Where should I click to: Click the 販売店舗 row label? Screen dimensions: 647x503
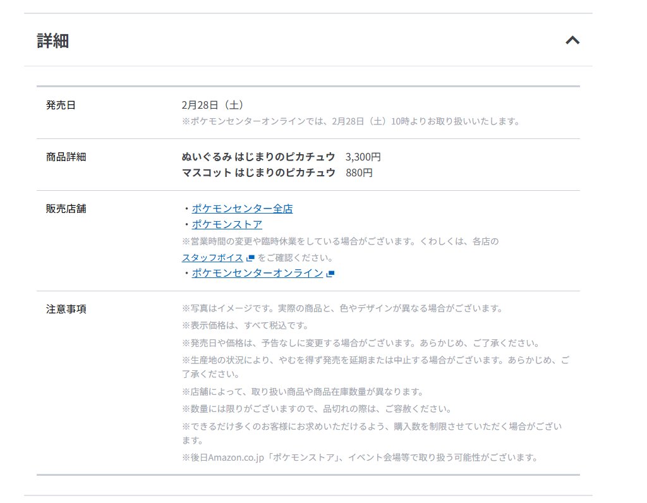click(x=66, y=209)
